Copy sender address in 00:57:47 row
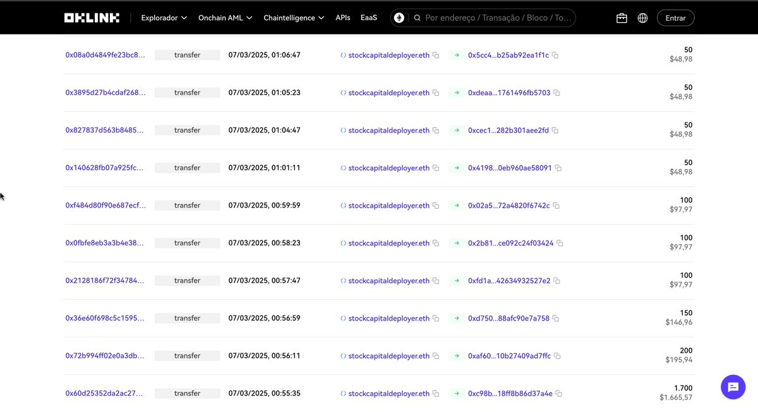 436,281
